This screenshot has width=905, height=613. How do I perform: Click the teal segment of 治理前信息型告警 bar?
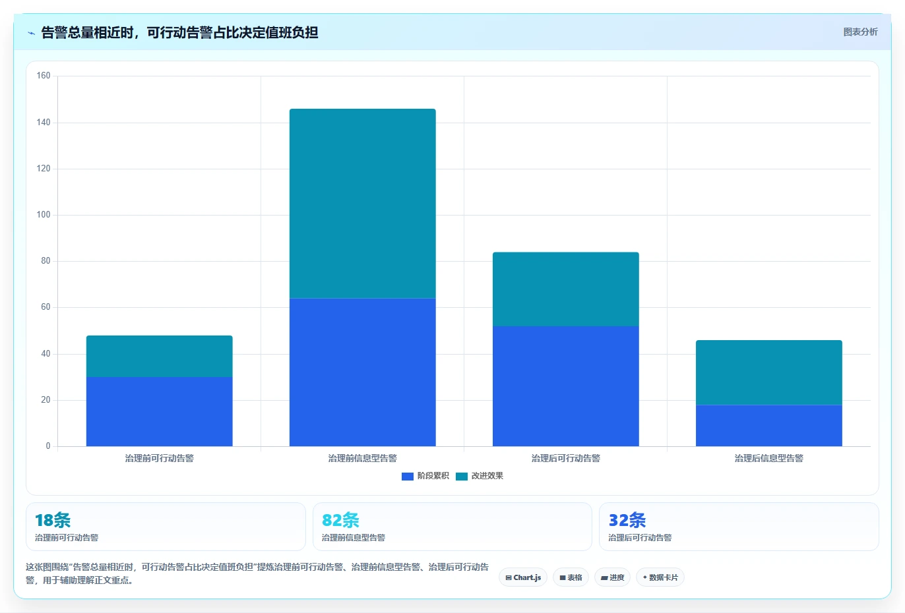[x=363, y=204]
